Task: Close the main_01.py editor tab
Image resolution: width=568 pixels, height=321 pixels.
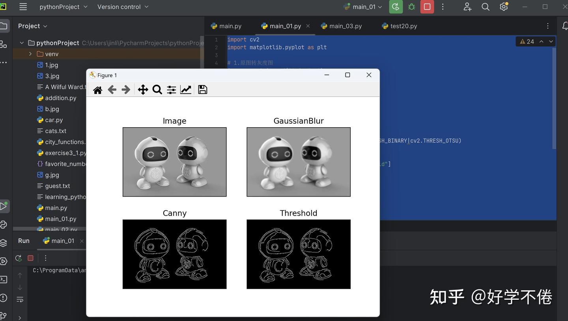Action: [308, 26]
